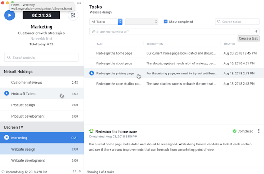Collapse the sidebar with double chevron icon
This screenshot has height=174, width=264.
click(x=80, y=171)
